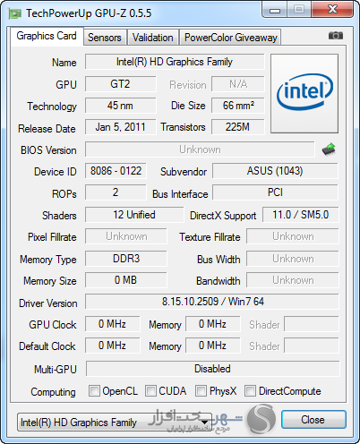The image size is (360, 444).
Task: Click the Shaders value 12 Unified
Action: coord(134,215)
